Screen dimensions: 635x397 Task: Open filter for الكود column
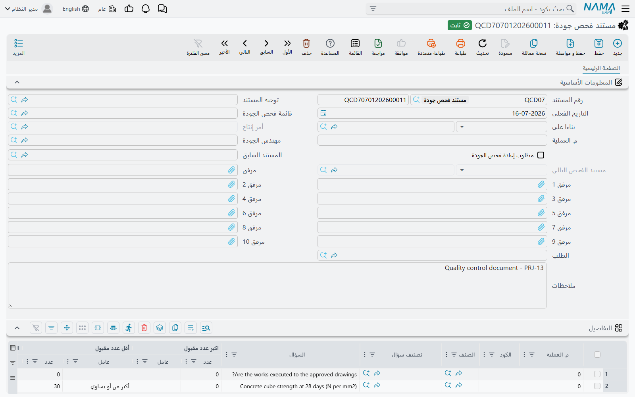pyautogui.click(x=492, y=355)
